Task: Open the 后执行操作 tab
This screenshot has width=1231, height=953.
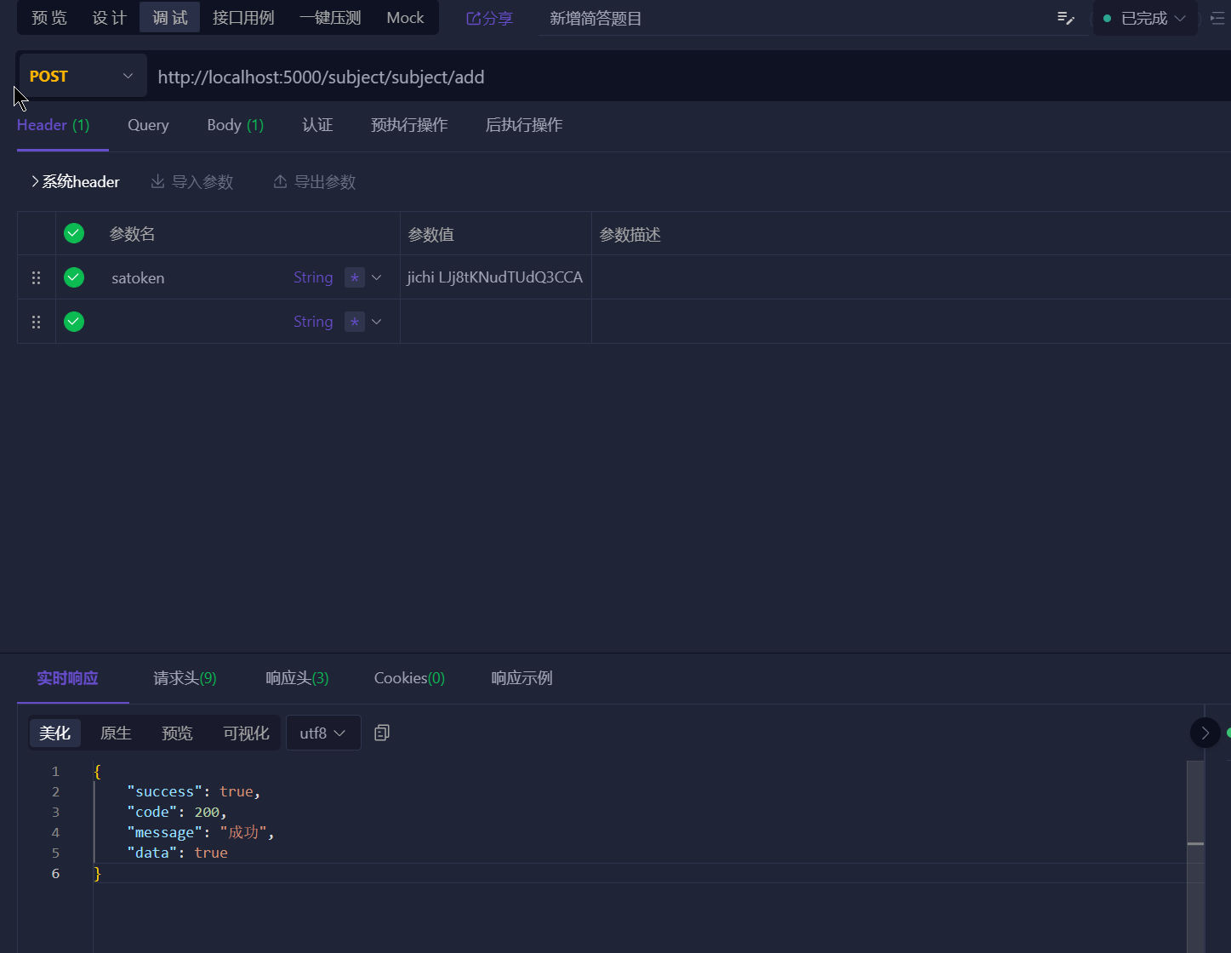Action: tap(524, 125)
